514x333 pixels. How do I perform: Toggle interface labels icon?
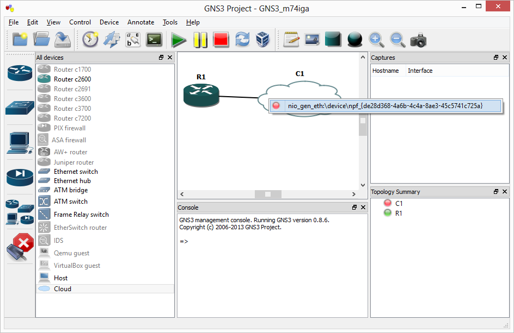133,40
